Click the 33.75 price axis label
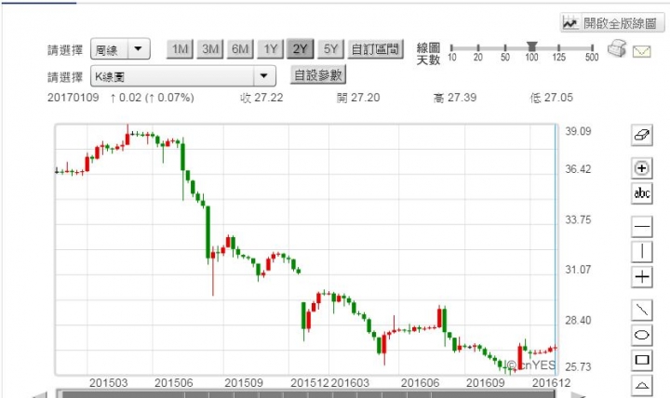This screenshot has height=398, width=670. pyautogui.click(x=578, y=219)
